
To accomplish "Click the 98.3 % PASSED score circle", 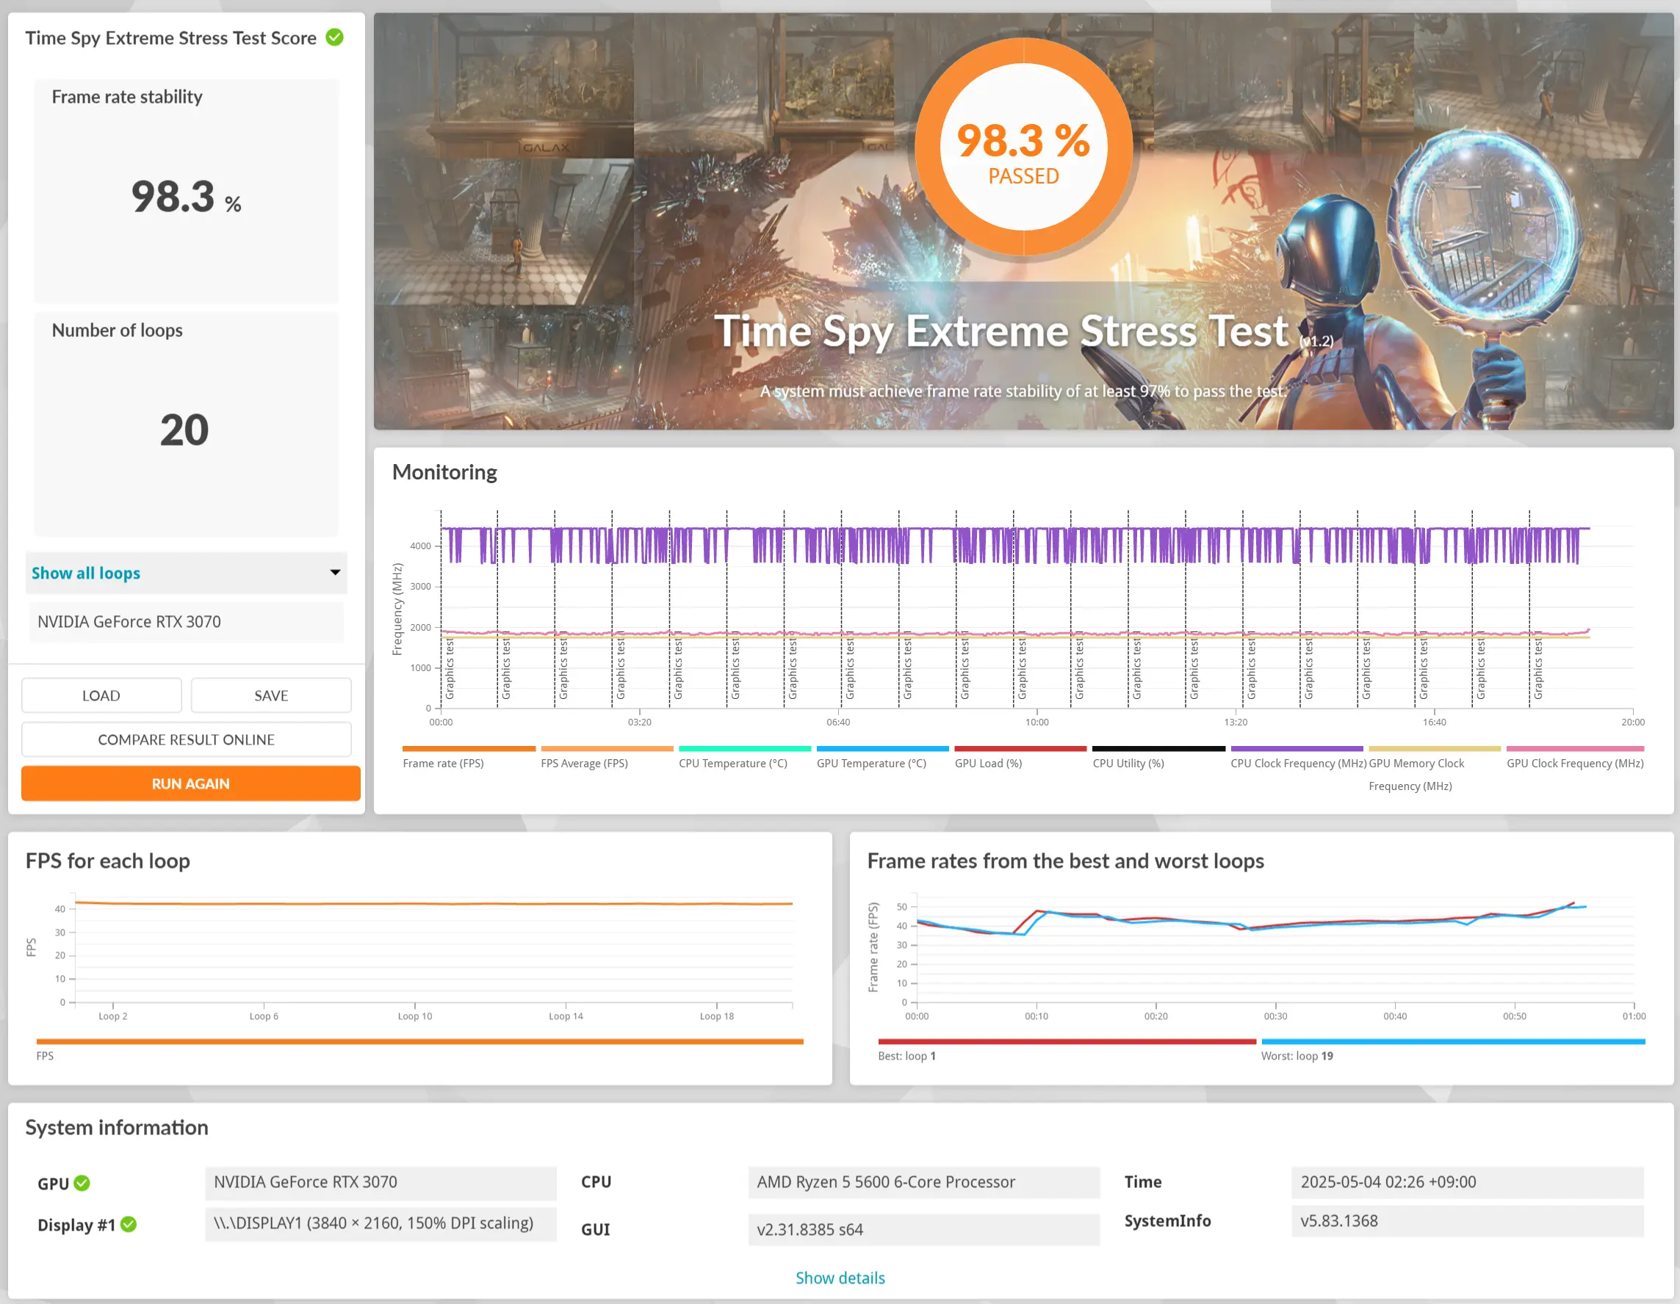I will click(x=1023, y=146).
